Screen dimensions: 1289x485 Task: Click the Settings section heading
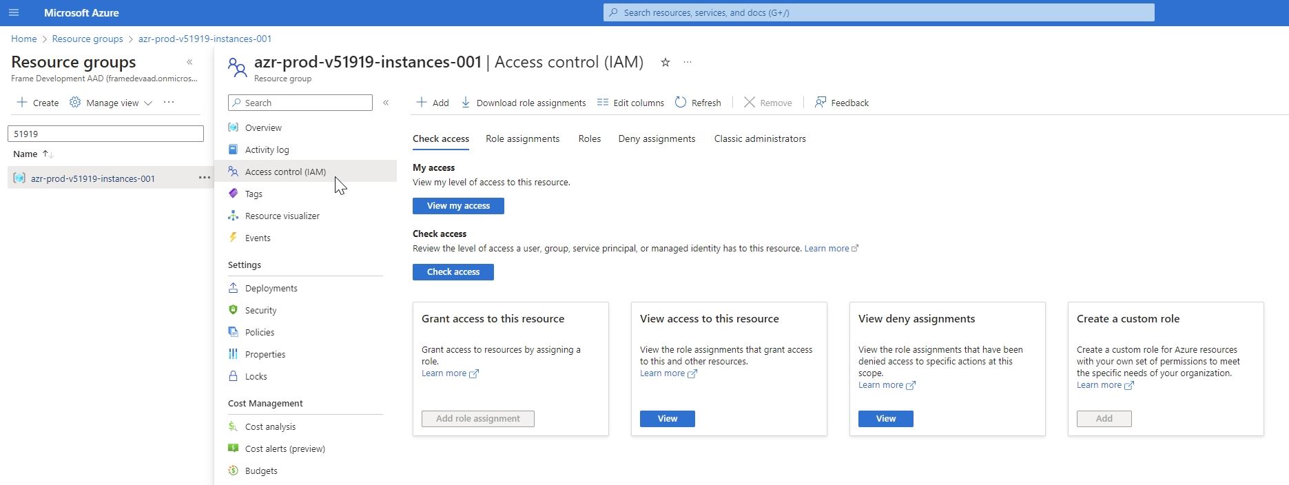245,265
